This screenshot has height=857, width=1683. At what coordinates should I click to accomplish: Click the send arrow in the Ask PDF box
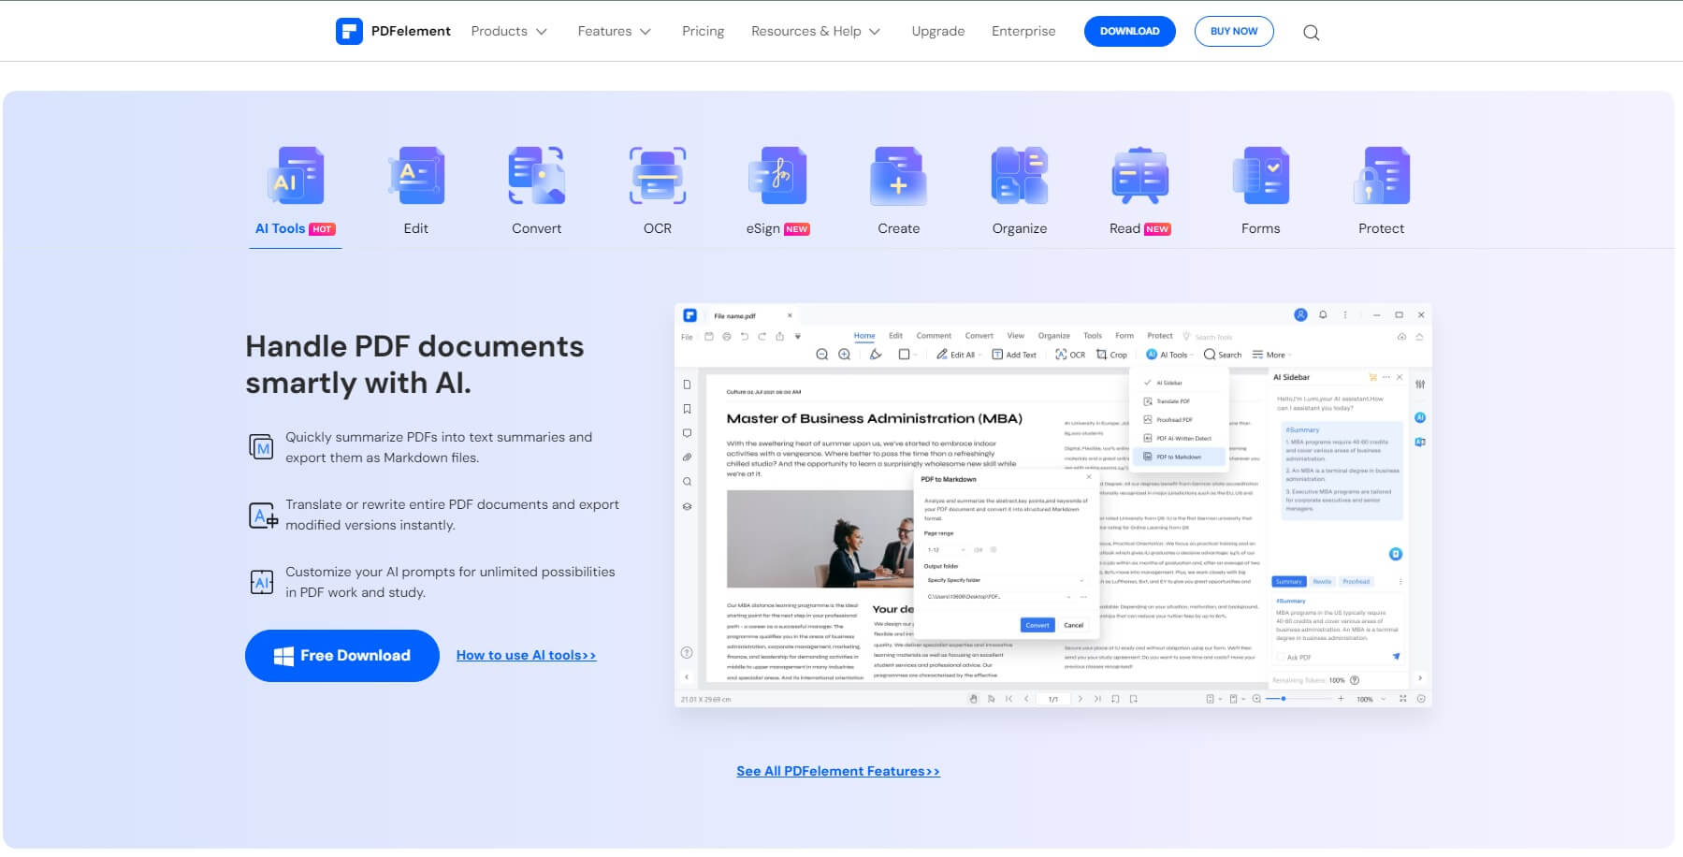1396,657
